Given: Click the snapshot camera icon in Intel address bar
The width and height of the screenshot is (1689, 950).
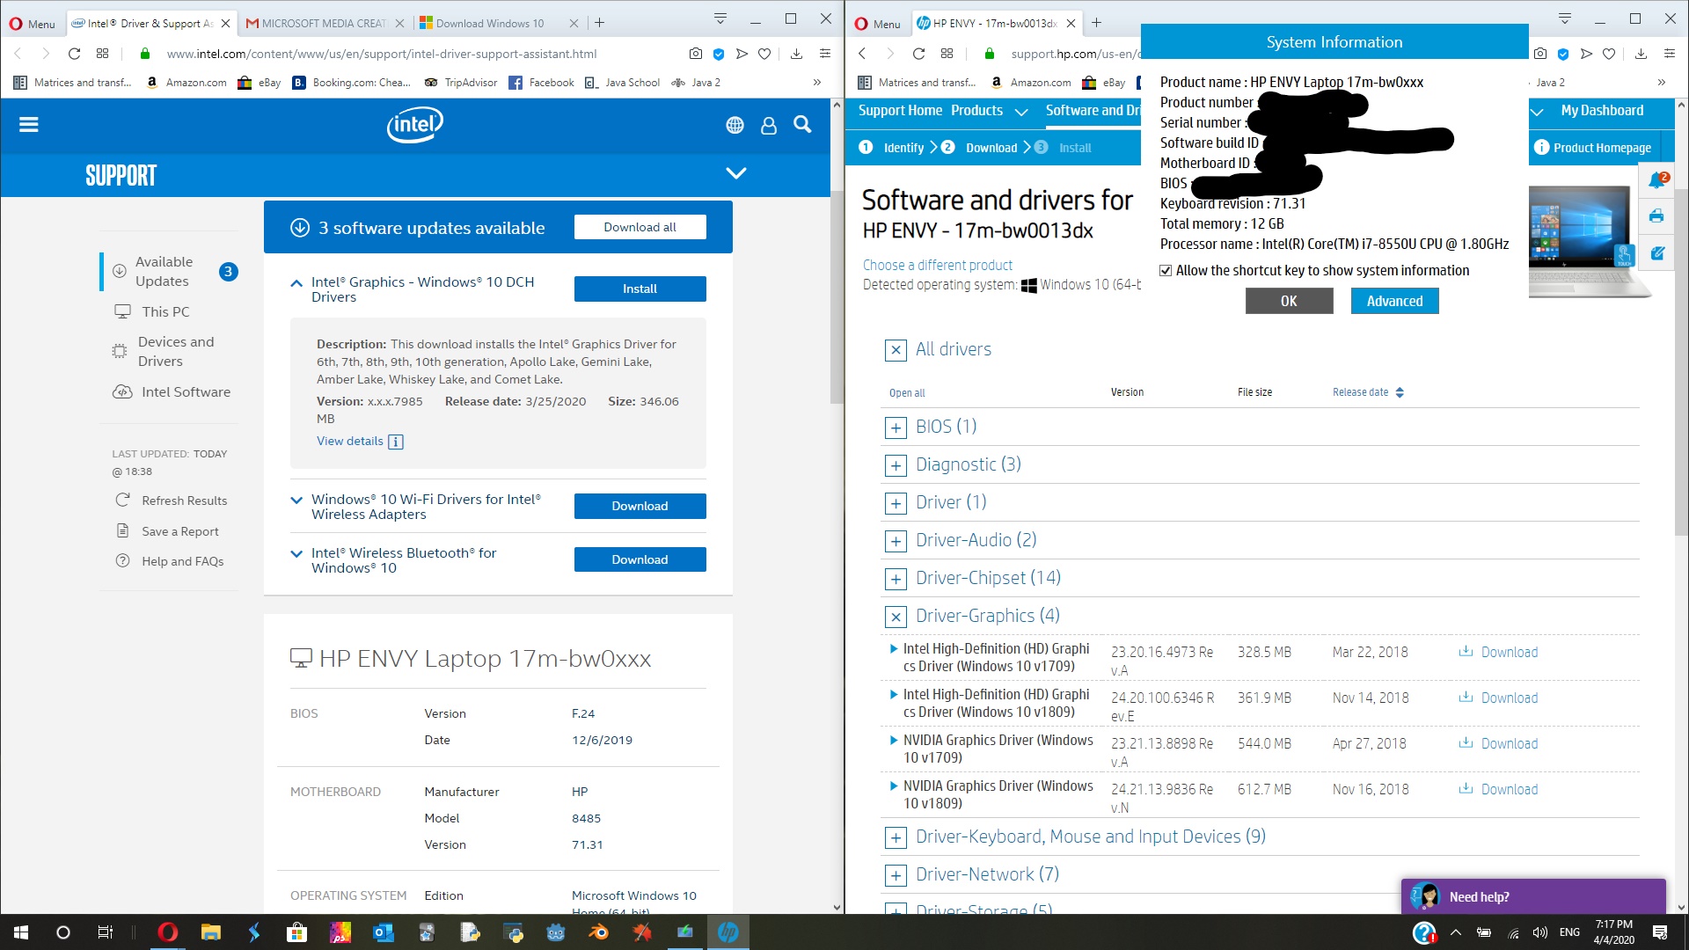Looking at the screenshot, I should [x=695, y=54].
